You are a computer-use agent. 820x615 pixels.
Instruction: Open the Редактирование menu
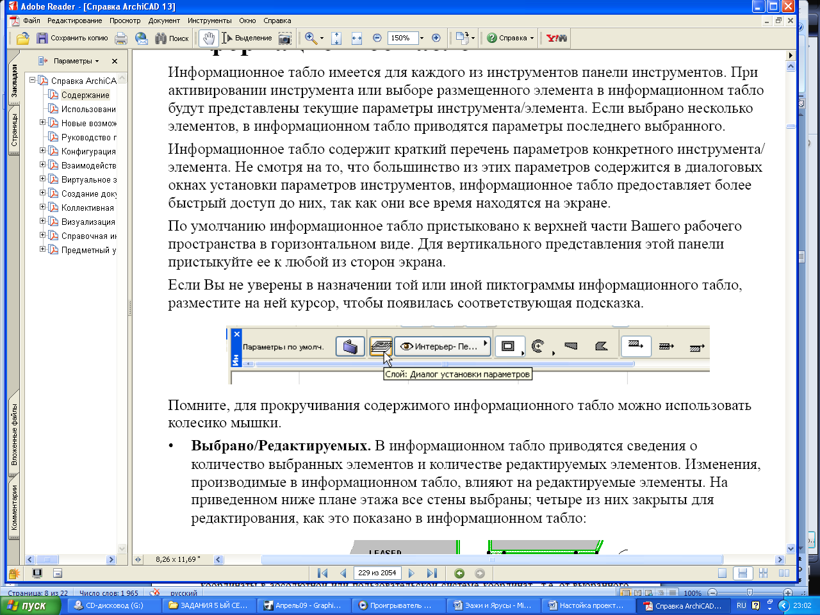74,20
